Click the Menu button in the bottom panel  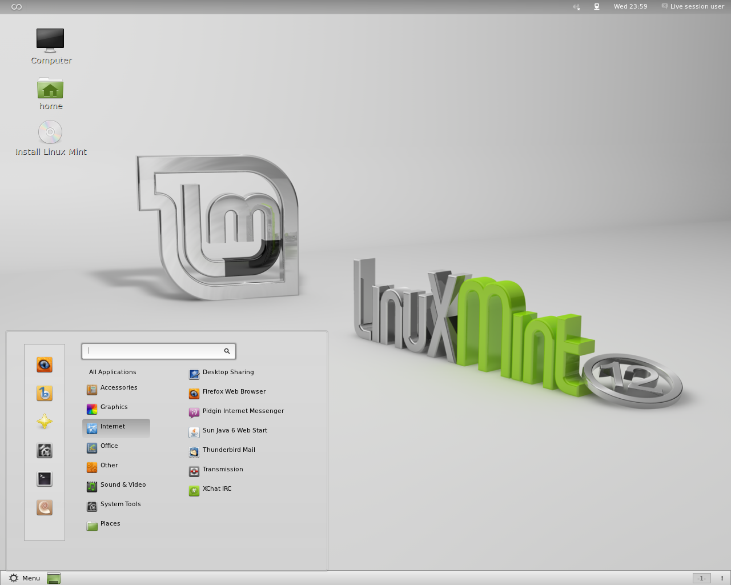coord(25,578)
